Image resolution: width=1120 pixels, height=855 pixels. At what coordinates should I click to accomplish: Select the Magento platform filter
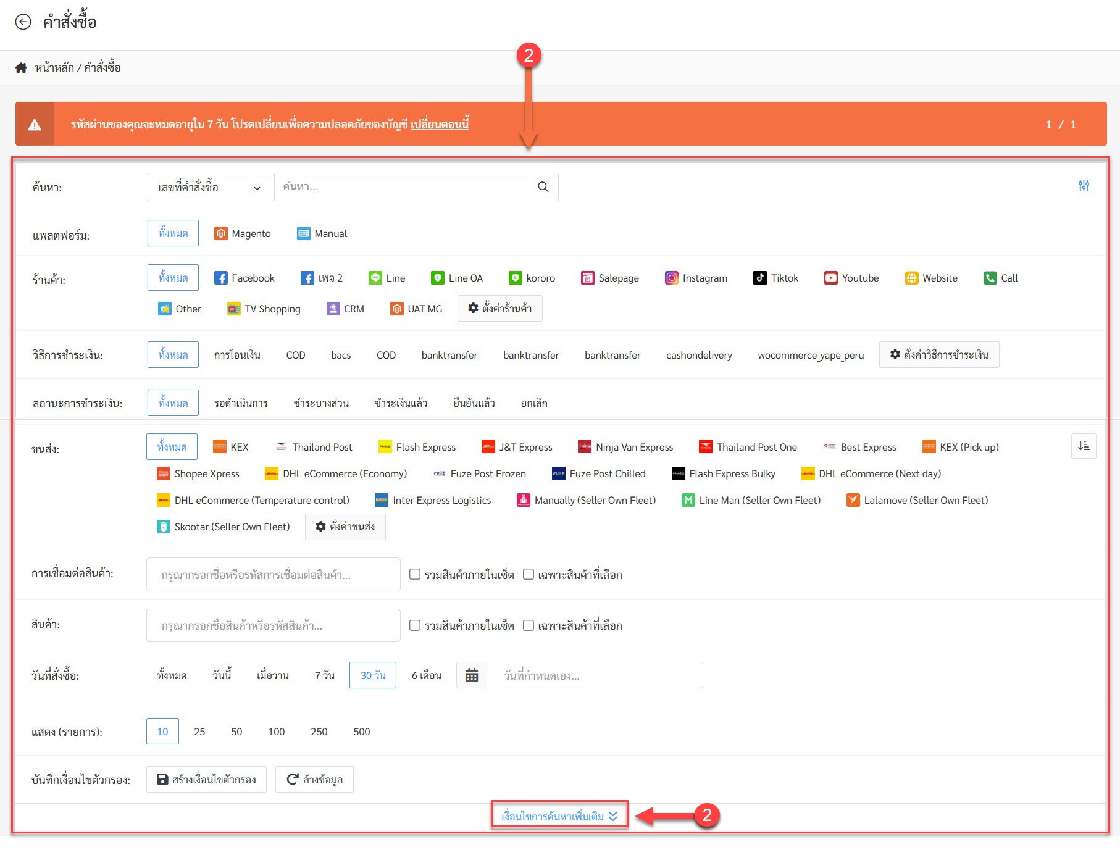243,233
